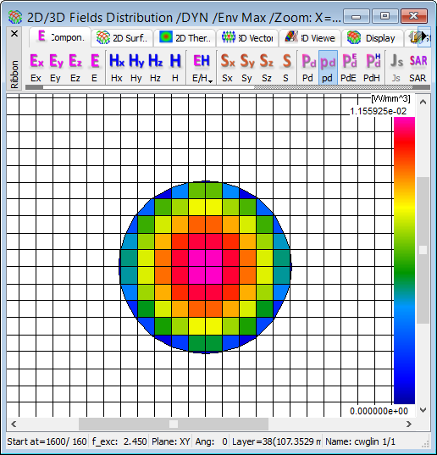
Task: Open the E/H dropdown menu
Action: coord(202,68)
